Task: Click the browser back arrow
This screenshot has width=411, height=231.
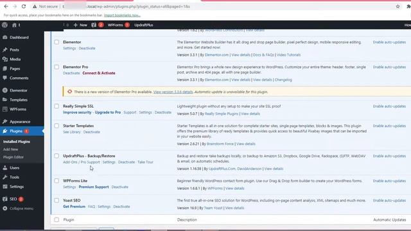Action: tap(6, 6)
